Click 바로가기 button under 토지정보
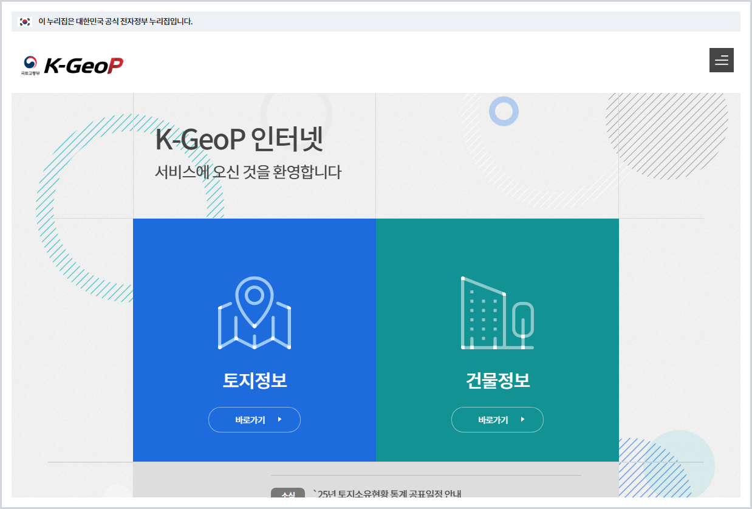This screenshot has width=752, height=509. pyautogui.click(x=255, y=420)
